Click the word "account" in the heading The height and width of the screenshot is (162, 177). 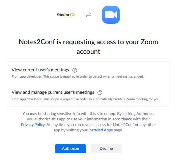coord(88,52)
